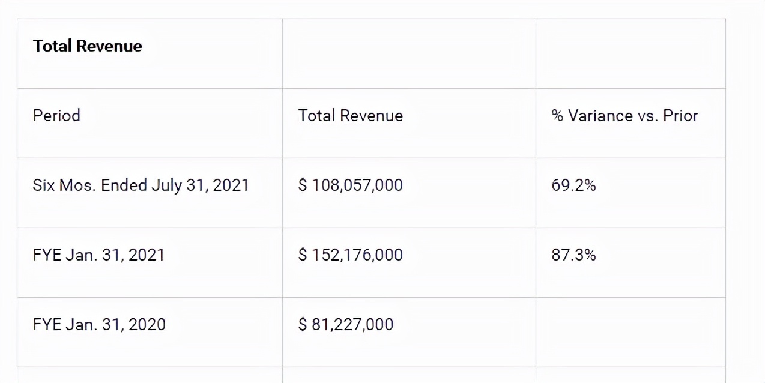
Task: Select the 87.3% variance cell
Action: coord(573,255)
